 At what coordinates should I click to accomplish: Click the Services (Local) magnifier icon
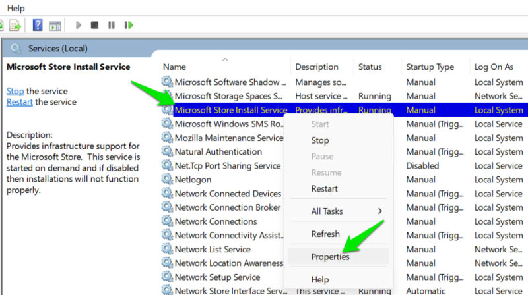coord(15,49)
